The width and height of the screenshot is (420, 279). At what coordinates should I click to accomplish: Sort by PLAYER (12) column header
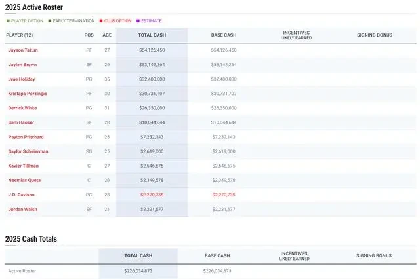click(20, 35)
